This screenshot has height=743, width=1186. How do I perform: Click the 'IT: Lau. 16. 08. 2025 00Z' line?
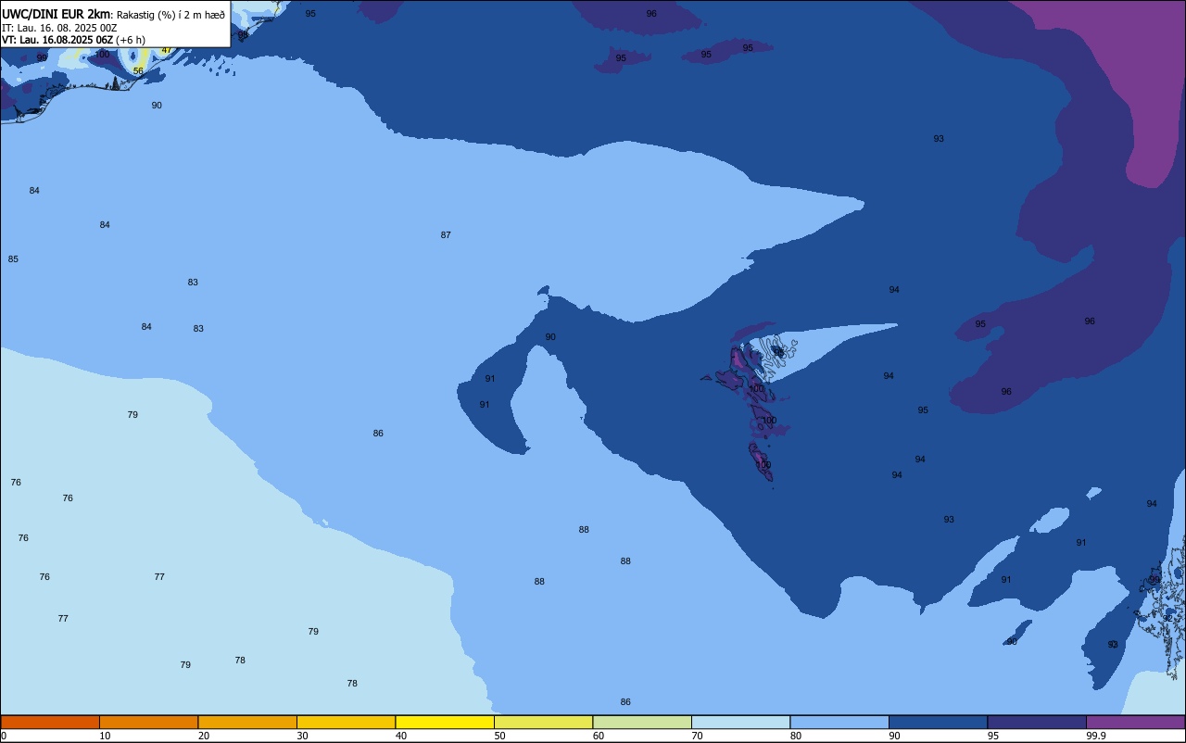pos(59,28)
